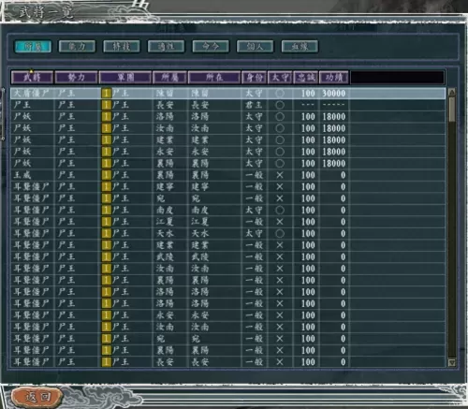Viewport: 468px width, 409px height.
Task: Click the legion badge in 天水 row
Action: click(x=106, y=234)
